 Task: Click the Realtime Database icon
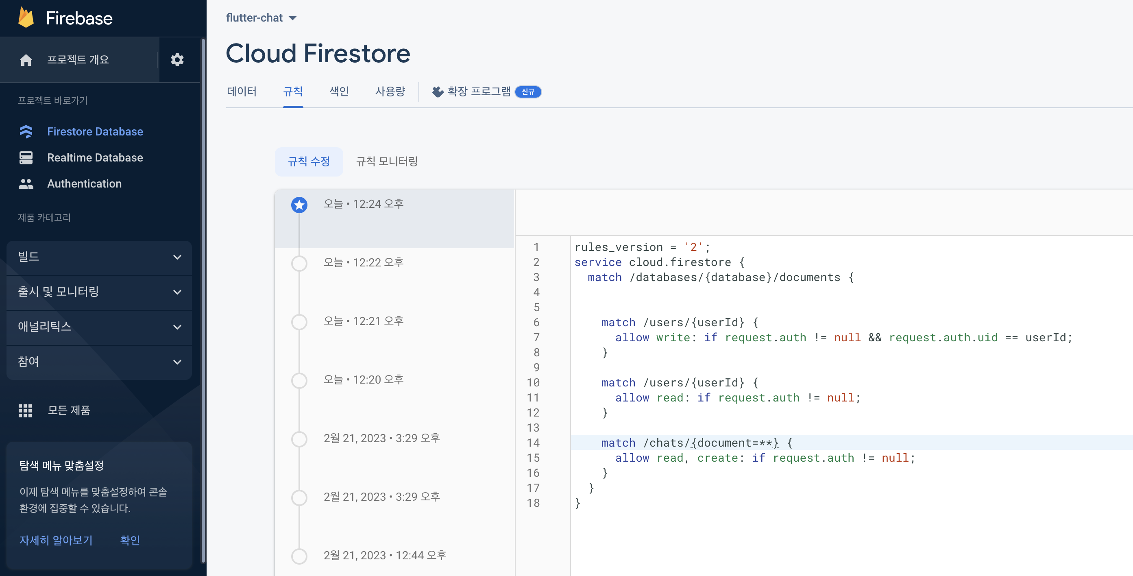26,157
